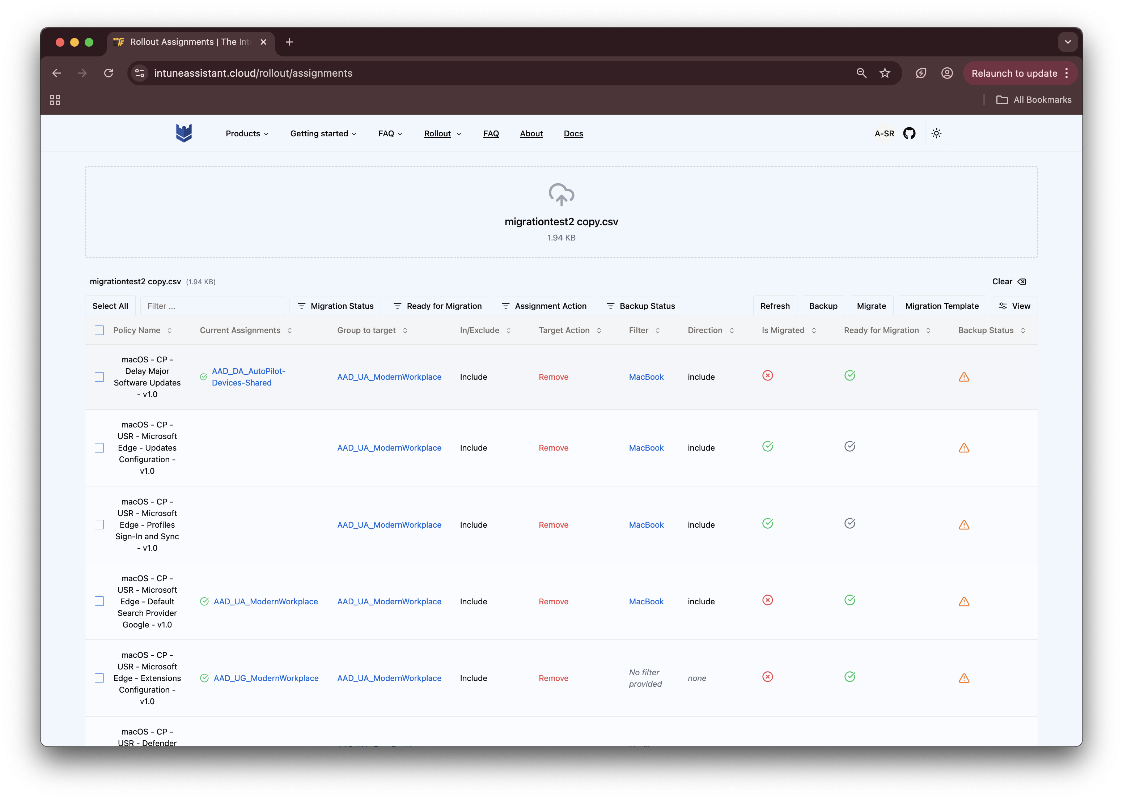The image size is (1123, 800).
Task: Click the Chrome reload page icon
Action: (x=109, y=73)
